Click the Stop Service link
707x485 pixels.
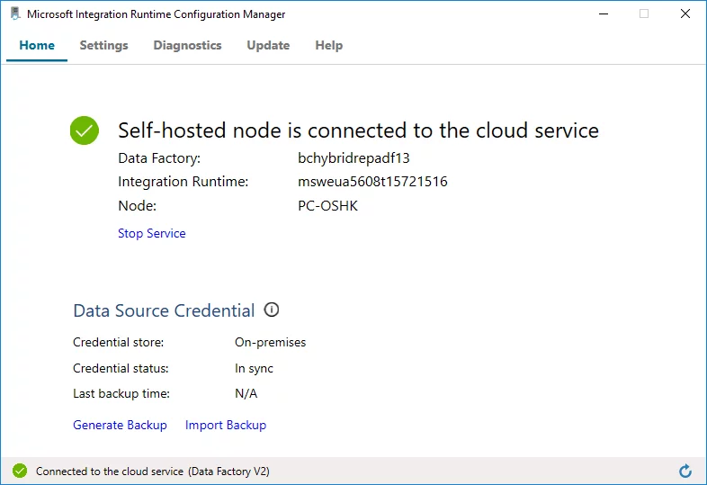151,233
